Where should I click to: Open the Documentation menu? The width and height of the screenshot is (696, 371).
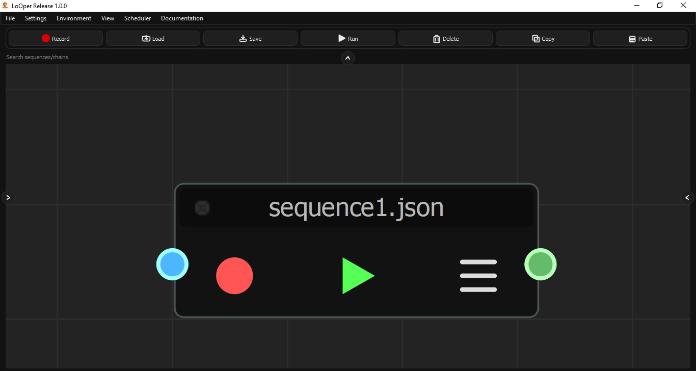tap(182, 18)
